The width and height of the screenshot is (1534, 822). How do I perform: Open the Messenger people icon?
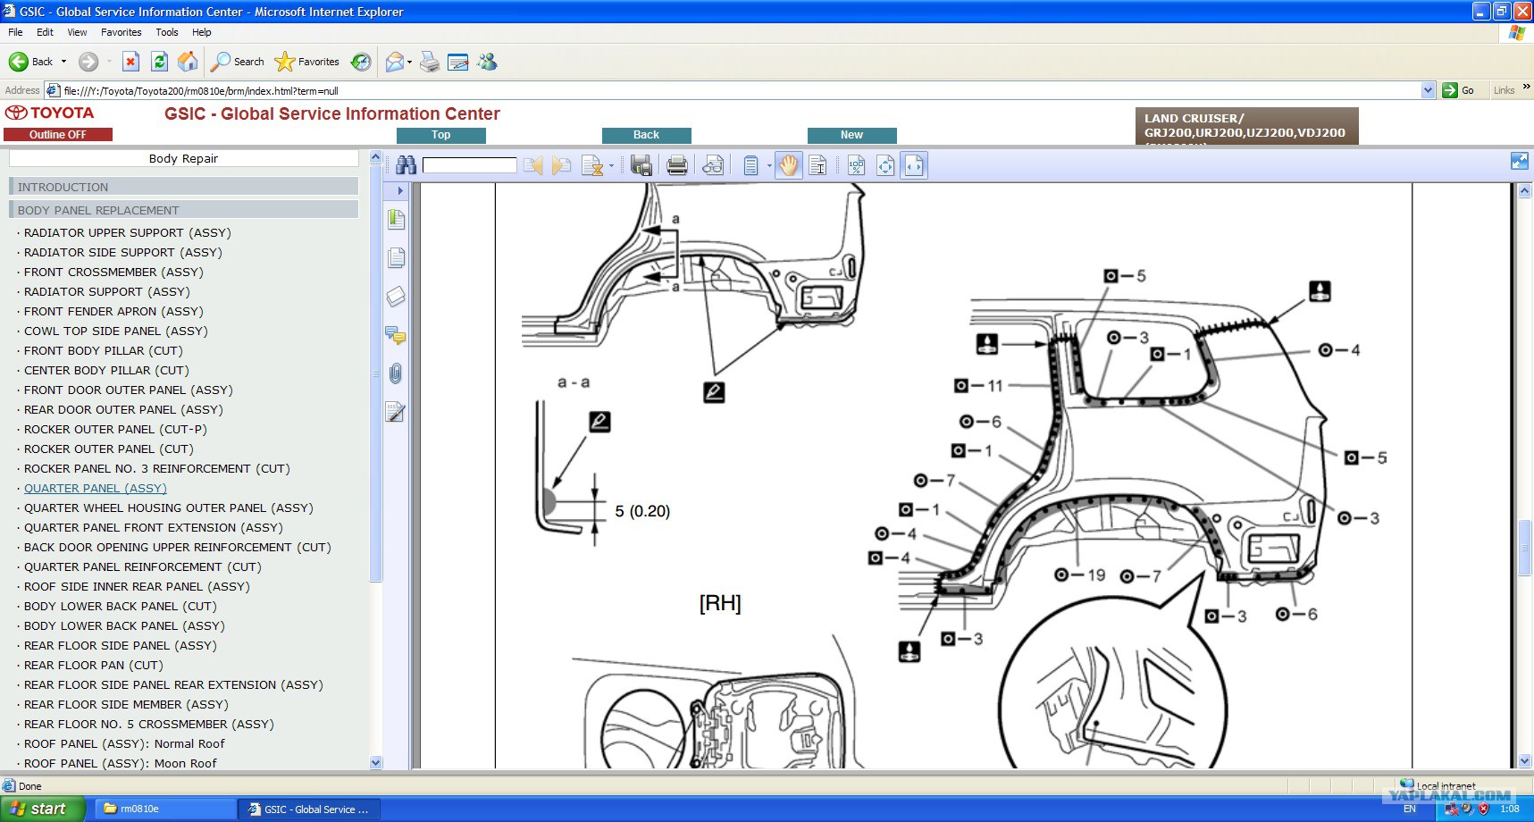487,62
